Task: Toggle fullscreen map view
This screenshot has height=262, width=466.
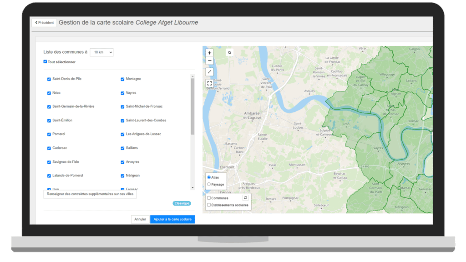Action: tap(209, 83)
